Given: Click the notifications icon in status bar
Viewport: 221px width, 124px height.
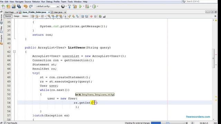Looking at the screenshot, I should point(192,123).
